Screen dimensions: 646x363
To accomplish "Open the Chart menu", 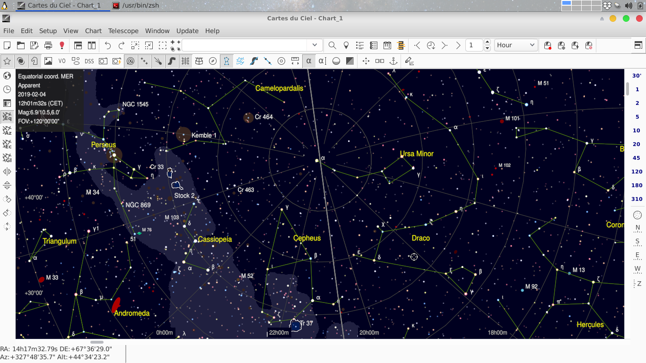I will [93, 31].
